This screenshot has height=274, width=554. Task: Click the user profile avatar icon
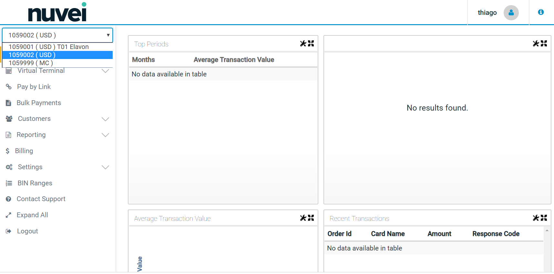[x=511, y=13]
